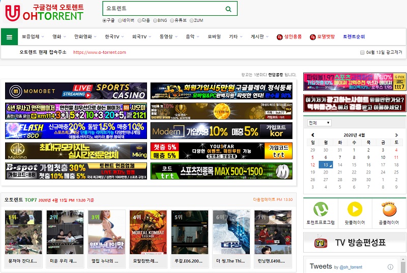Select calendar date 14

pos(340,165)
